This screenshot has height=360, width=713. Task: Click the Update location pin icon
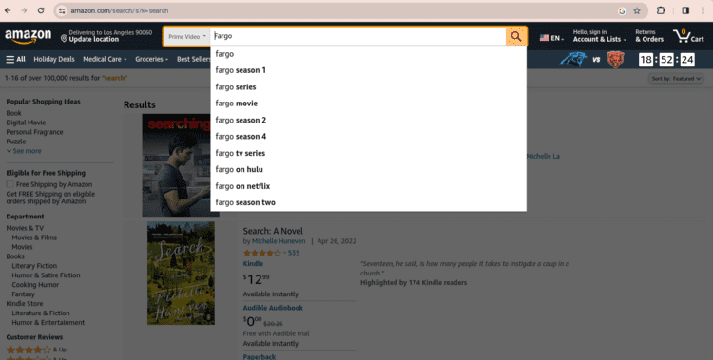64,39
